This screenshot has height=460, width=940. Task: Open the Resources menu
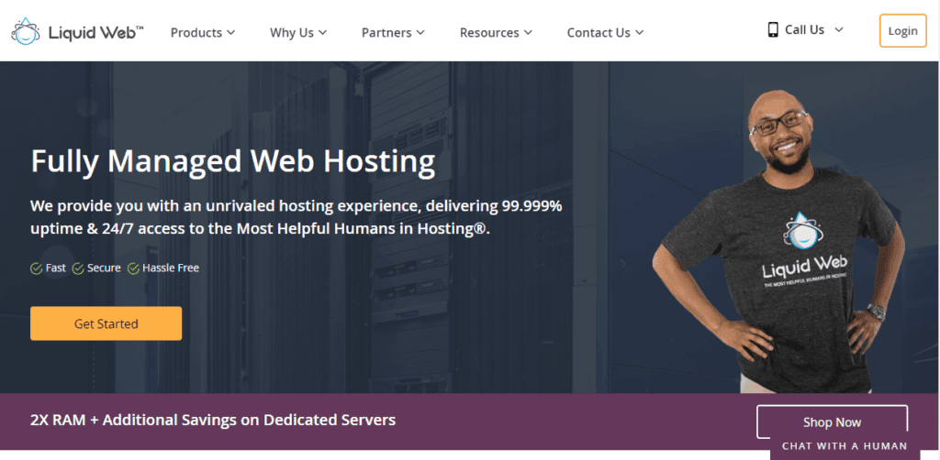click(x=496, y=33)
